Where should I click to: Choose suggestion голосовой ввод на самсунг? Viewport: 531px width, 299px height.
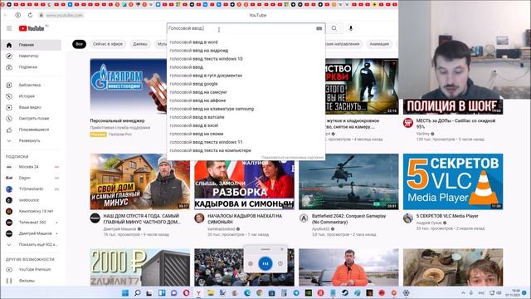coord(246,92)
